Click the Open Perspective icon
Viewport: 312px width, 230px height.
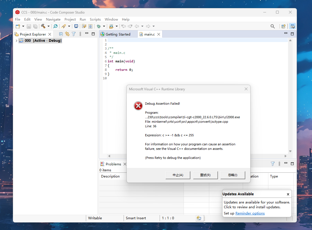[284, 26]
